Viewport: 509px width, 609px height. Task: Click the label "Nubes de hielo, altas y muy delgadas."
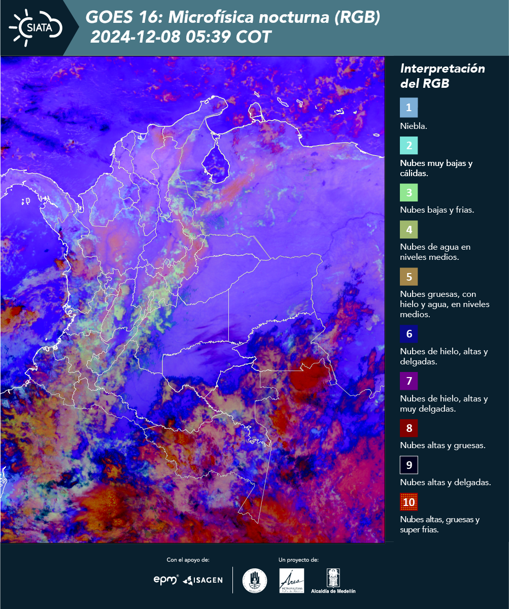[x=444, y=403]
